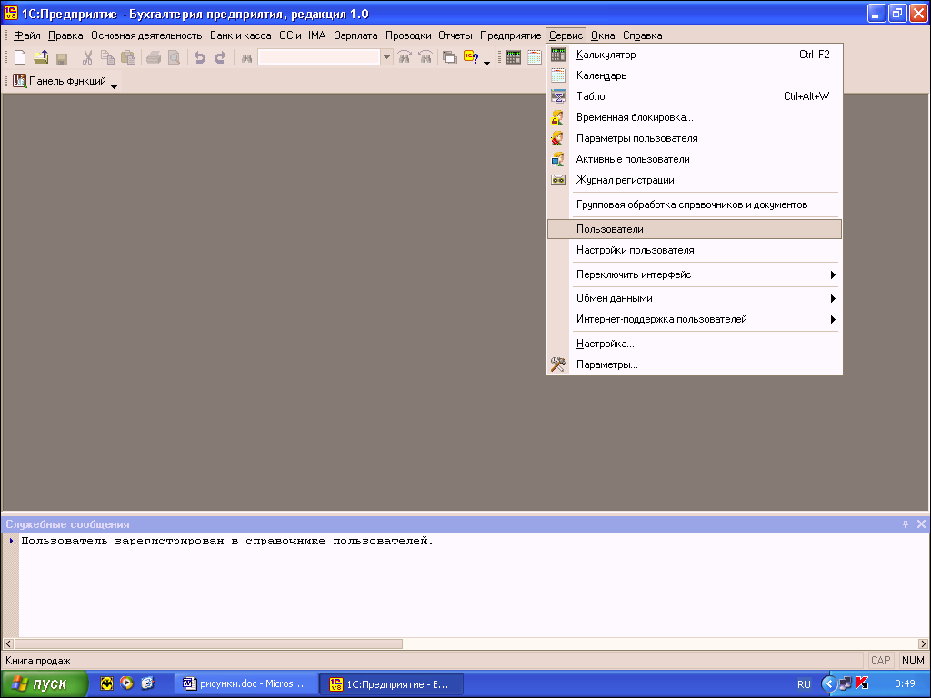Click the Панель функций icon button
The width and height of the screenshot is (931, 698).
click(19, 81)
